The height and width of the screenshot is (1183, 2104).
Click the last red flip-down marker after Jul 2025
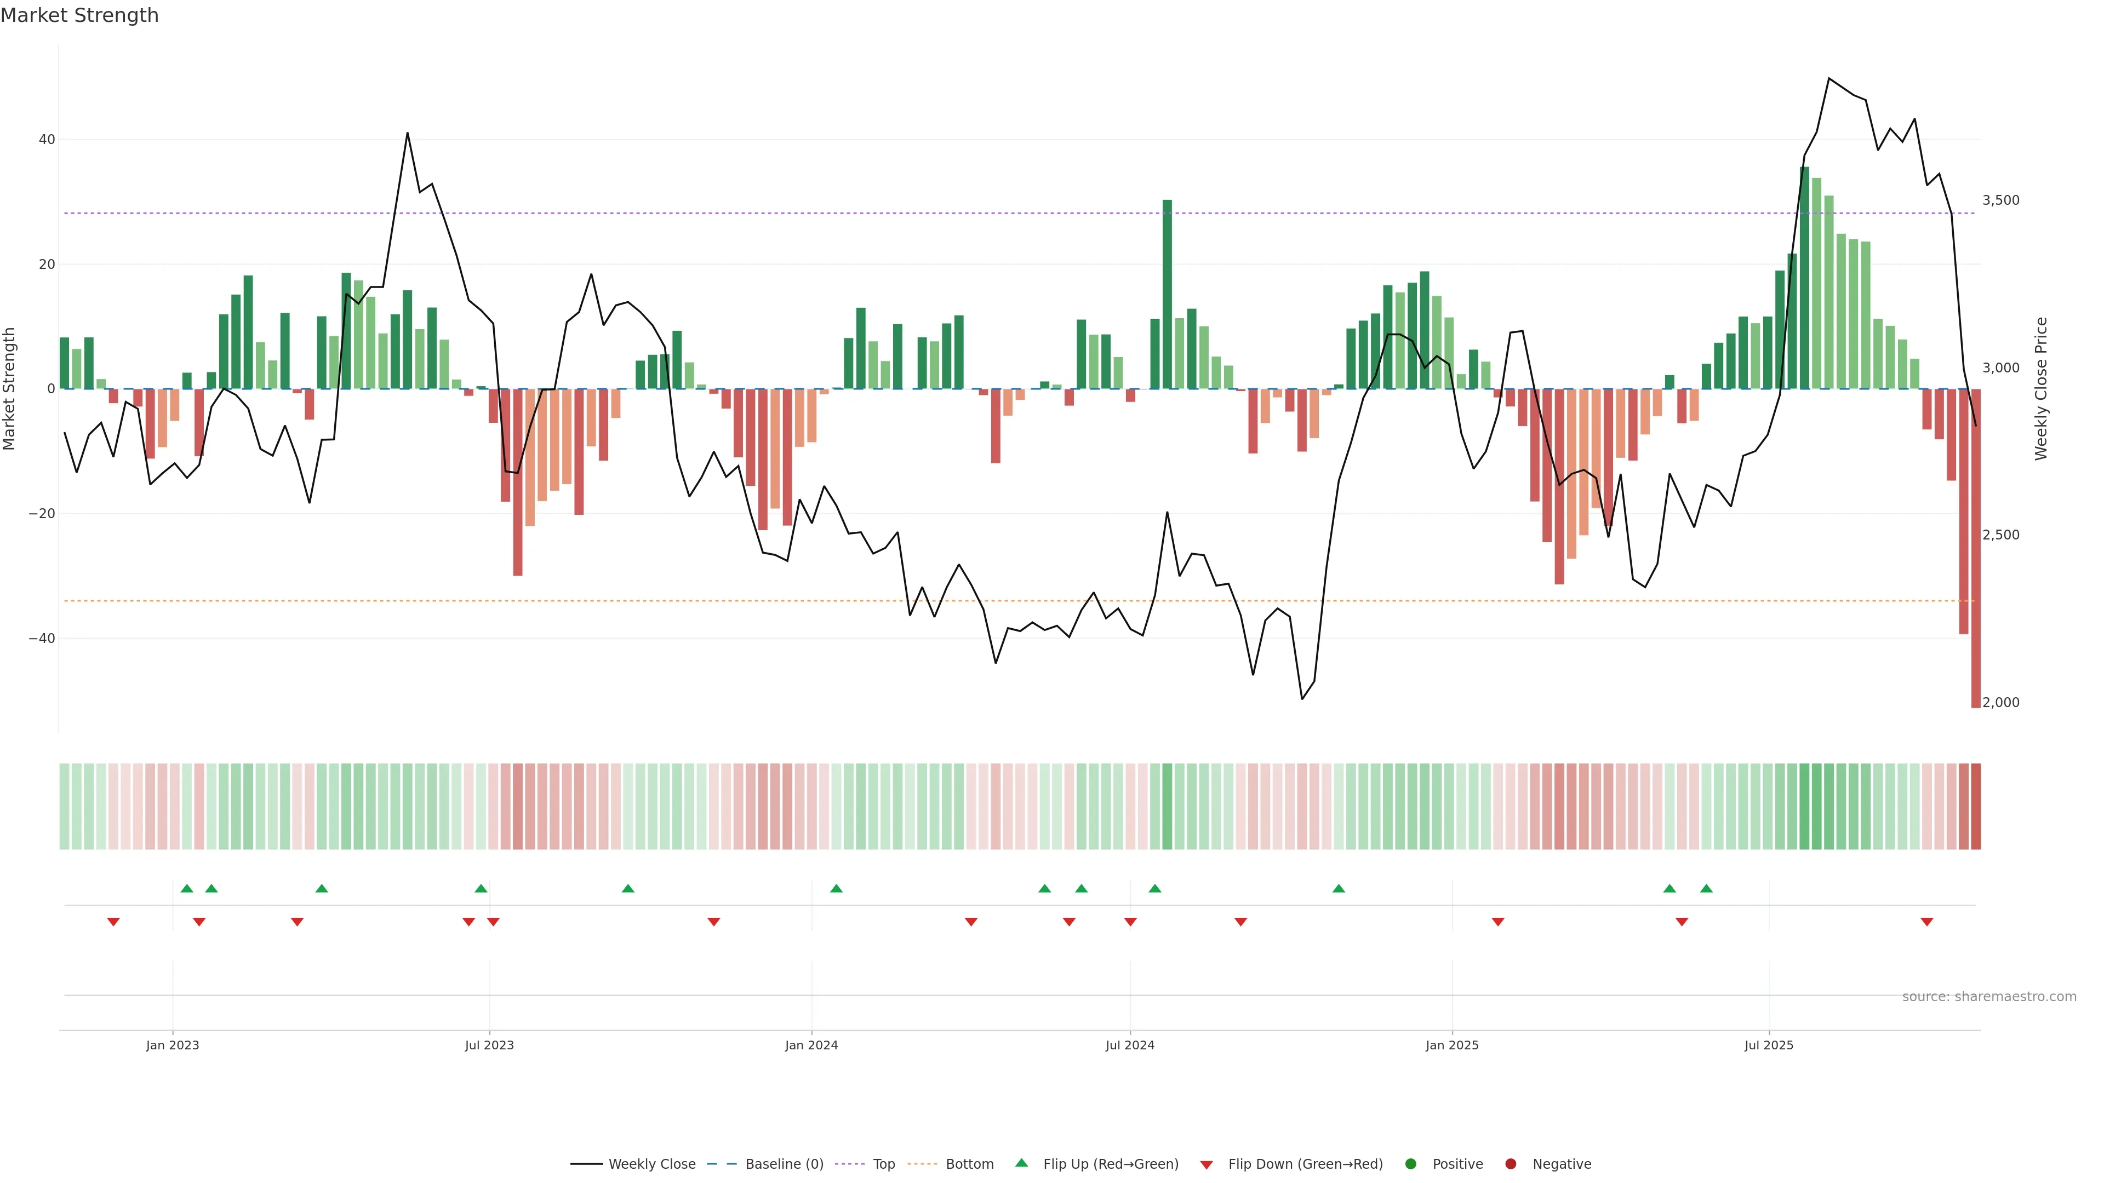click(x=1927, y=922)
